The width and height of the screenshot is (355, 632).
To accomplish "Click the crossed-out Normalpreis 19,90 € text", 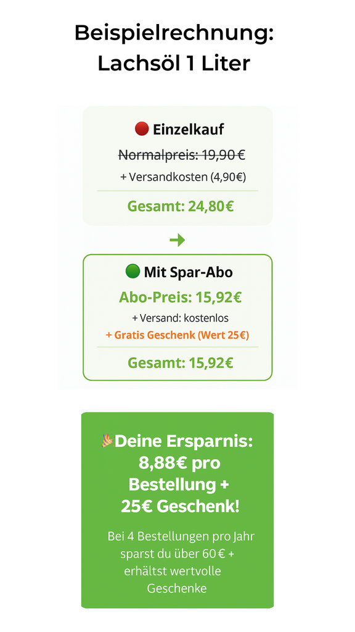I will click(x=182, y=154).
